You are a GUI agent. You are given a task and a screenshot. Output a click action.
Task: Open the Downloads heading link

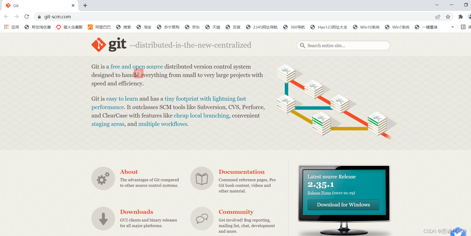[136, 212]
